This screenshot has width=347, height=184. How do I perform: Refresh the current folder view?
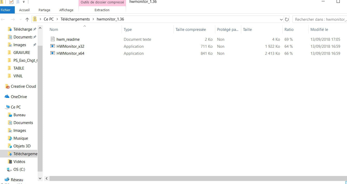287,19
